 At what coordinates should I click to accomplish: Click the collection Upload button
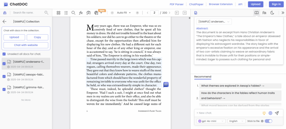[14, 37]
